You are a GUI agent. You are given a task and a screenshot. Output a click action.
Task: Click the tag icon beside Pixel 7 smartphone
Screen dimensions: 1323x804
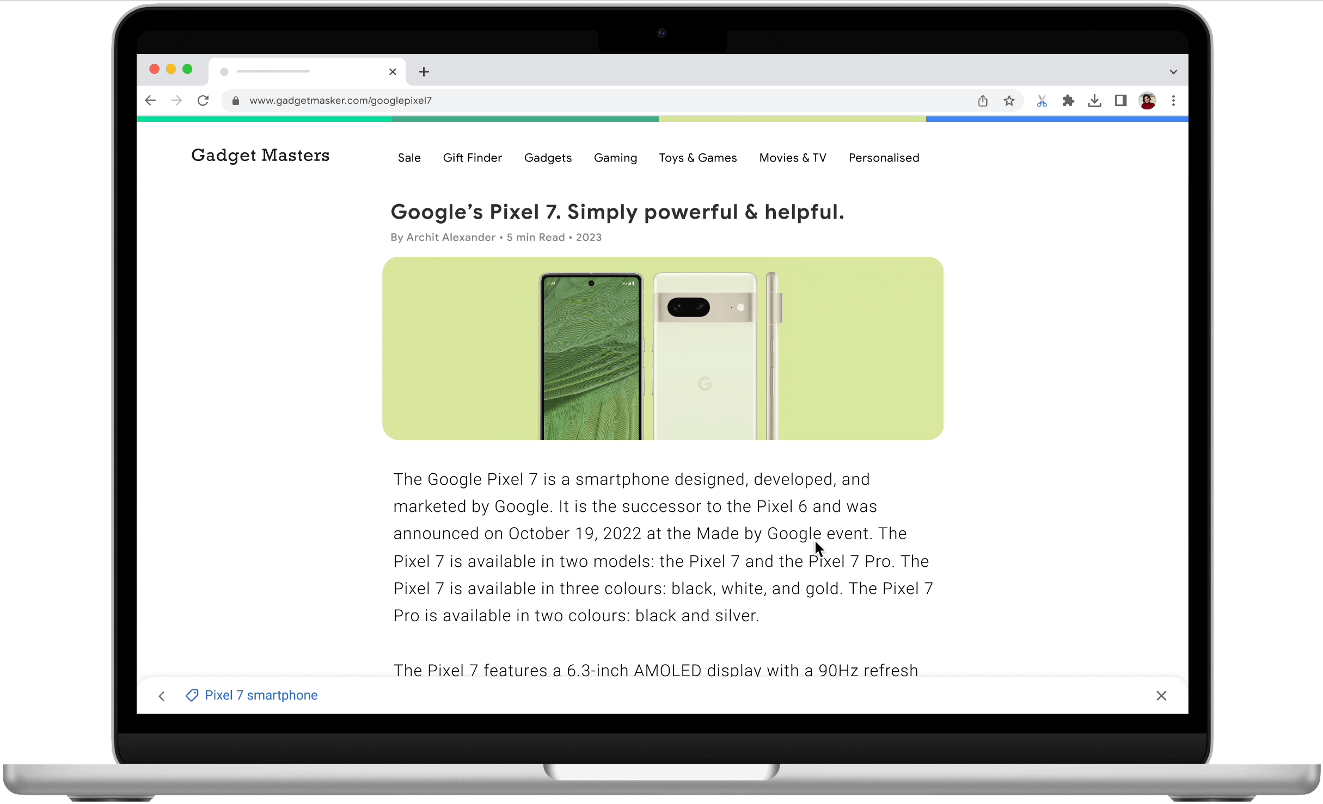192,696
